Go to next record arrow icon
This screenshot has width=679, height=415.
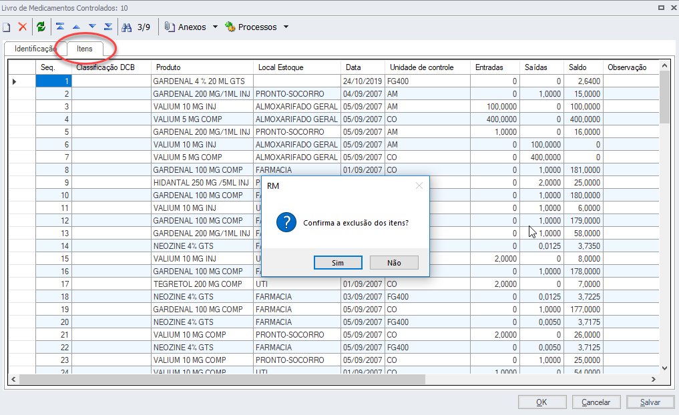[x=92, y=27]
